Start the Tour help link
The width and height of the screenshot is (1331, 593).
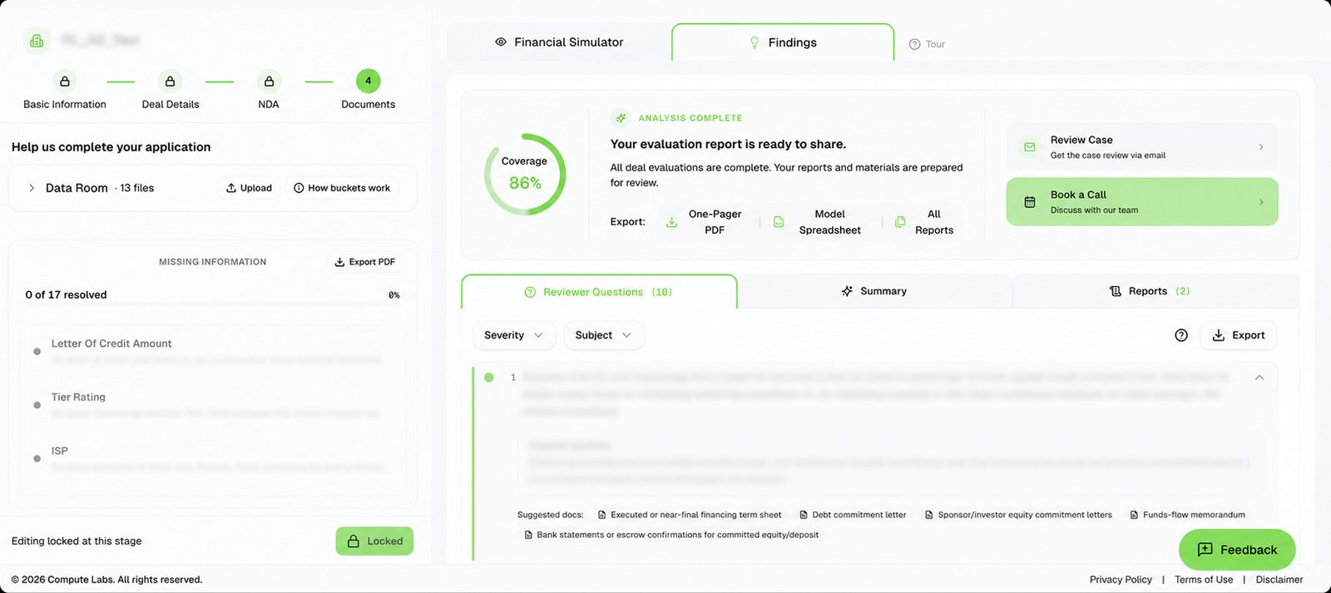point(927,44)
